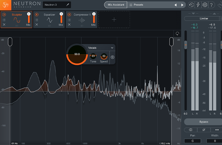Remove the Sculptor module with its X
This screenshot has height=145, width=222.
tap(4, 25)
